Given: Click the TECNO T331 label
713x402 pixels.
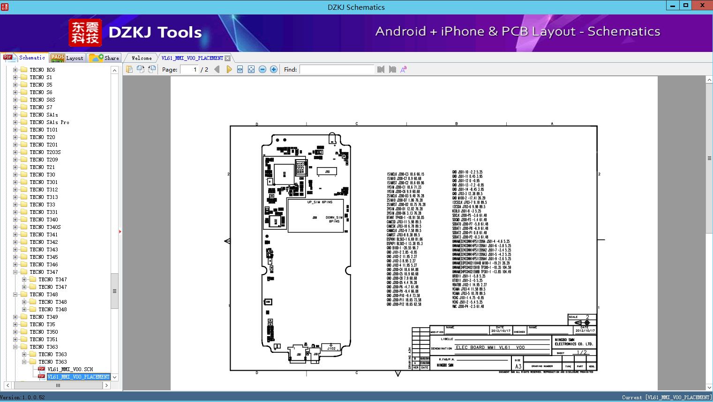Looking at the screenshot, I should coord(44,212).
